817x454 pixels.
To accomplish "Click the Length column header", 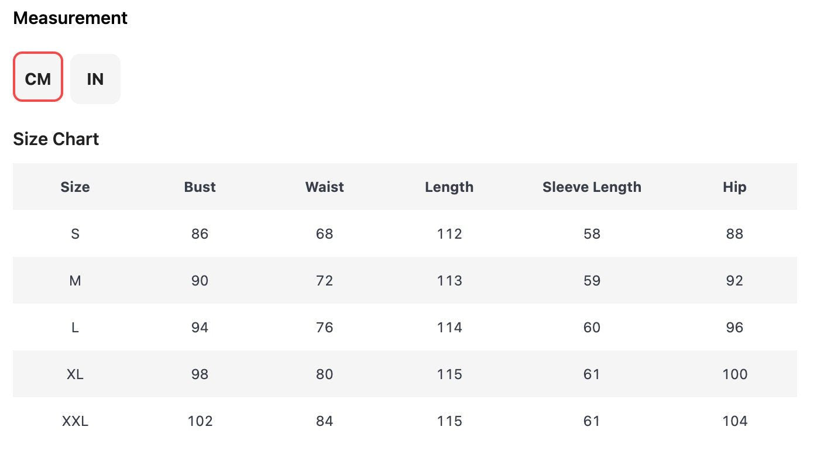I will pos(449,187).
